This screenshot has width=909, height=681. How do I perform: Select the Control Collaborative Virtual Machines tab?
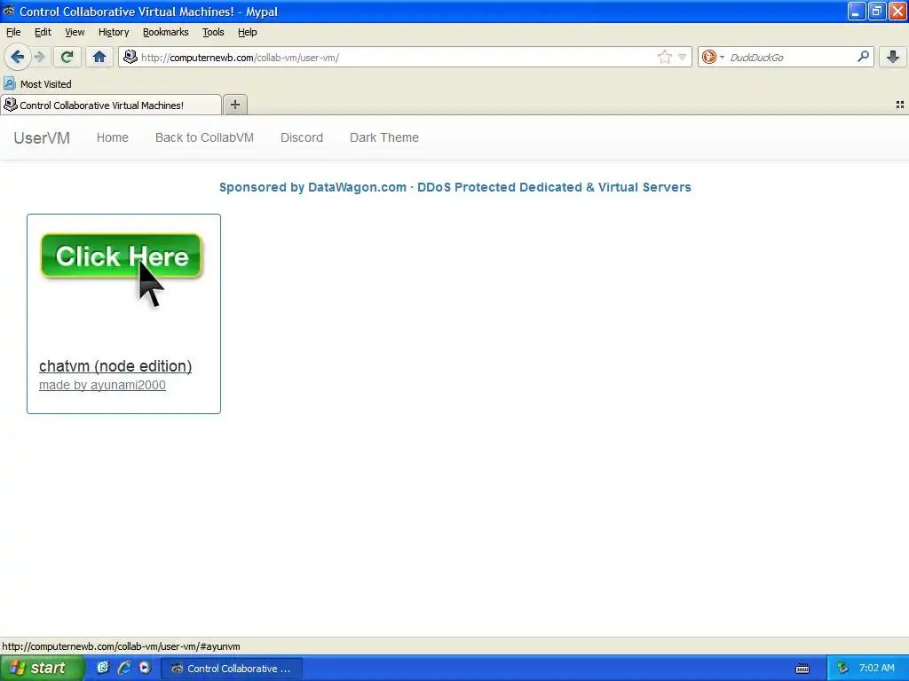[111, 105]
